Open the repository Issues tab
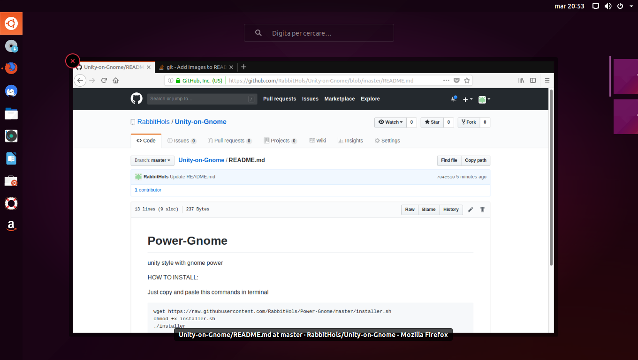This screenshot has height=360, width=638. click(x=182, y=141)
